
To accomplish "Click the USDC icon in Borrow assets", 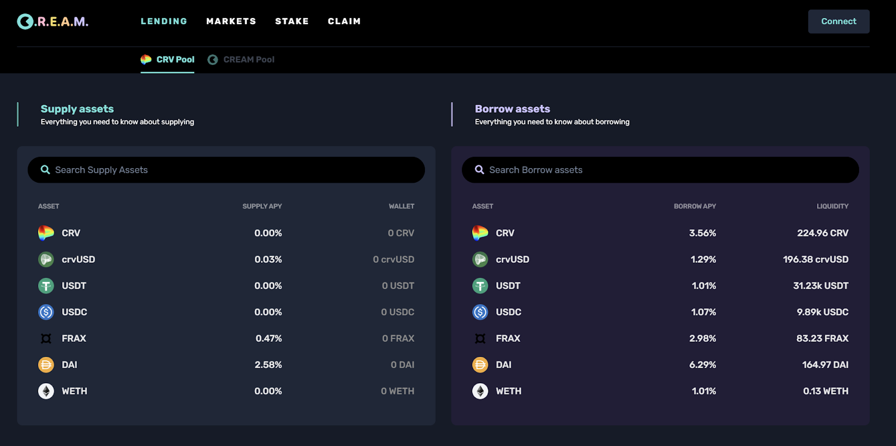I will click(x=480, y=312).
